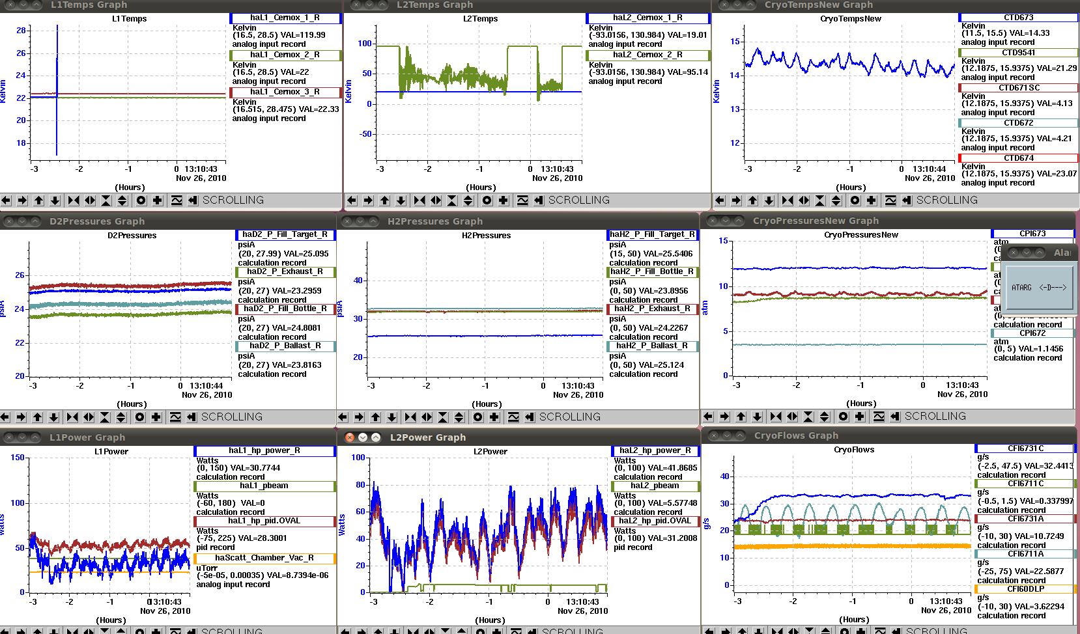This screenshot has width=1080, height=634.
Task: Pan right in the L1Temps graph toolbar
Action: click(x=23, y=200)
